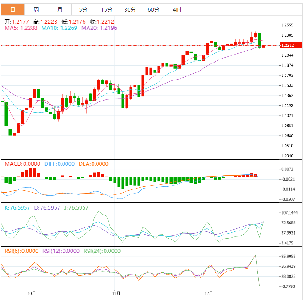Screen dimensions: 303x303
Task: Click the DIFF value label
Action: point(59,164)
